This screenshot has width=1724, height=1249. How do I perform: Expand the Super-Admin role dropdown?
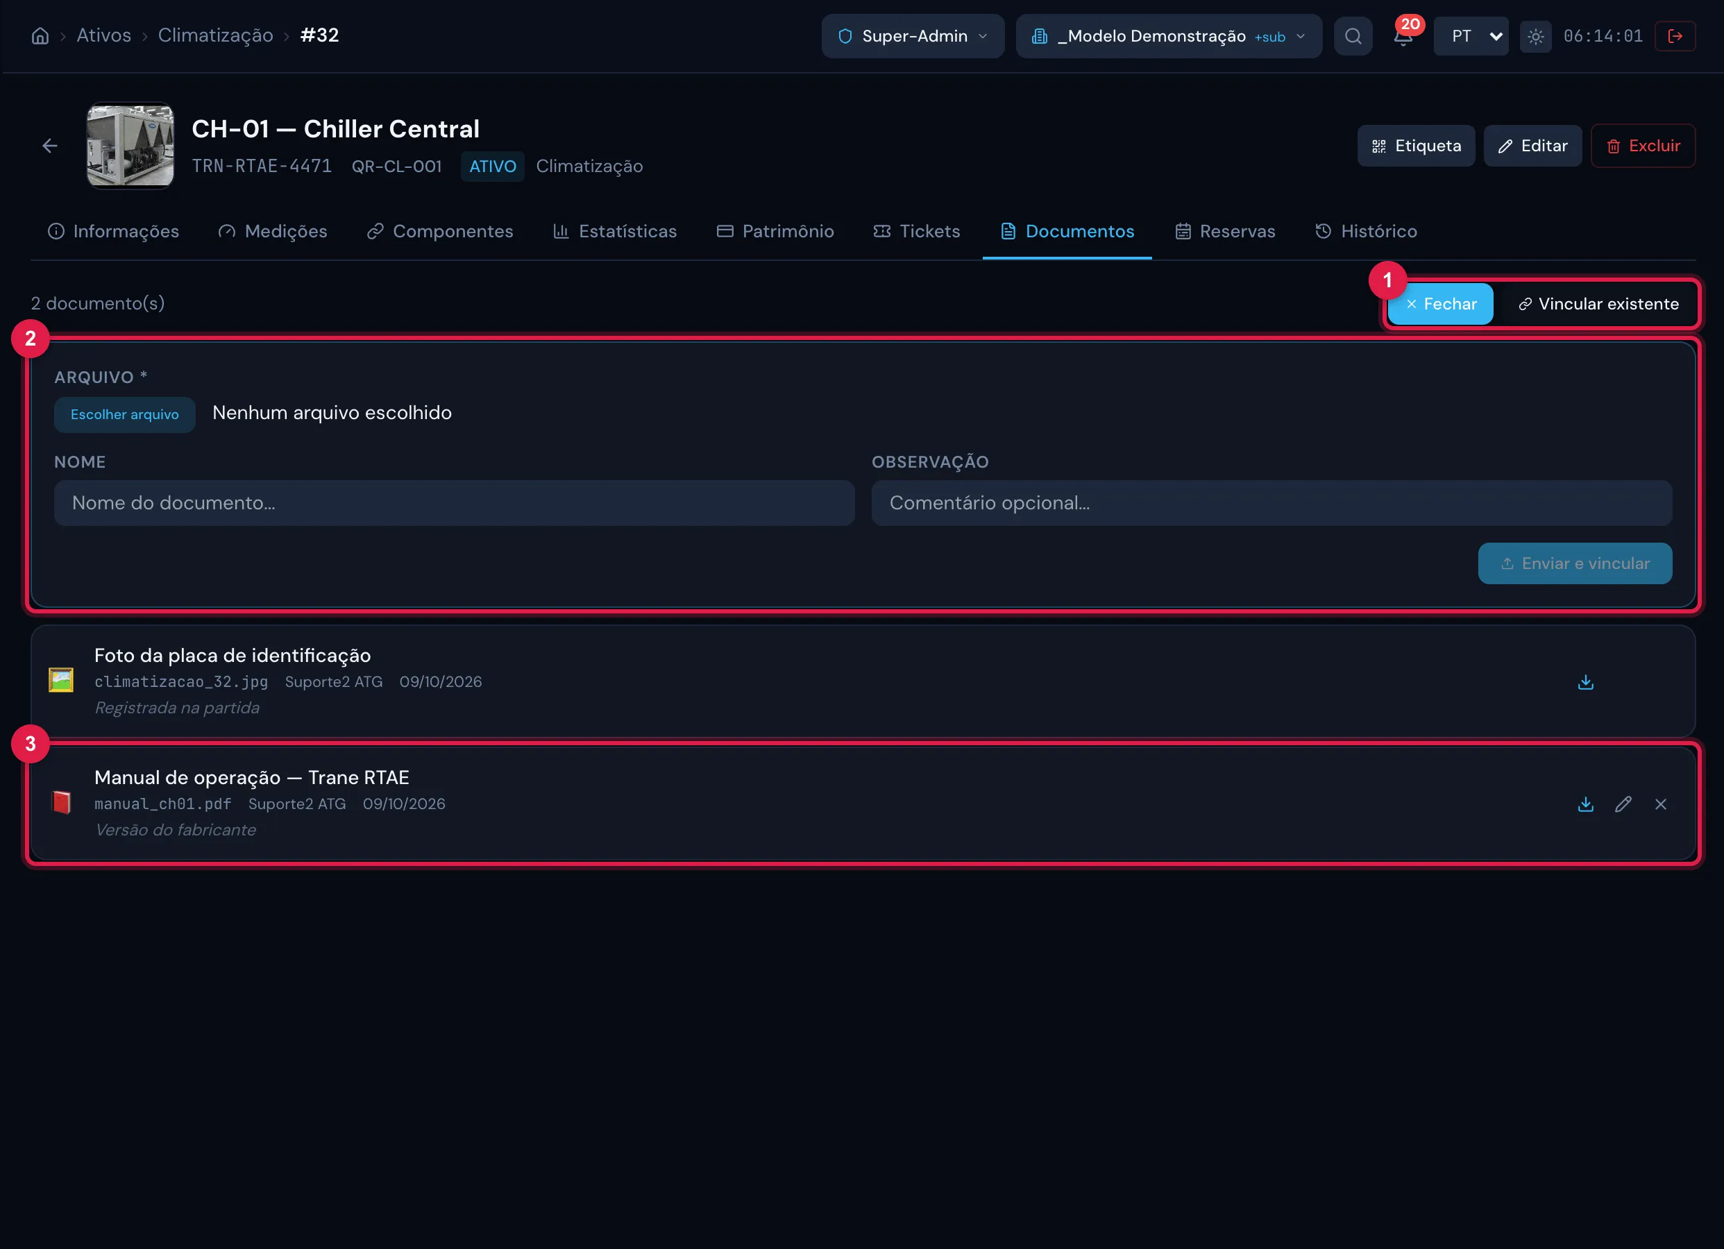click(x=913, y=35)
